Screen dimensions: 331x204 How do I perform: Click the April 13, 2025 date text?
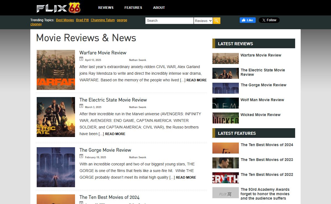(x=93, y=60)
